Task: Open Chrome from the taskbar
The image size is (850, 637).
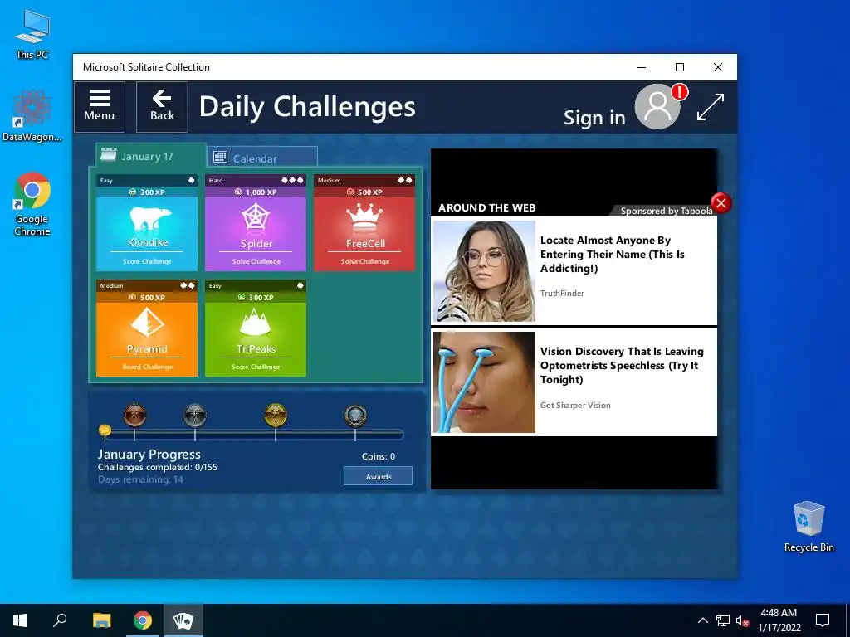Action: point(143,620)
